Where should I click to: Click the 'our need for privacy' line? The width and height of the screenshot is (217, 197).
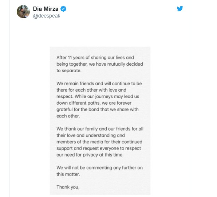[90, 155]
